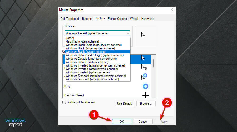
Task: Click the Cancel button
Action: click(143, 121)
